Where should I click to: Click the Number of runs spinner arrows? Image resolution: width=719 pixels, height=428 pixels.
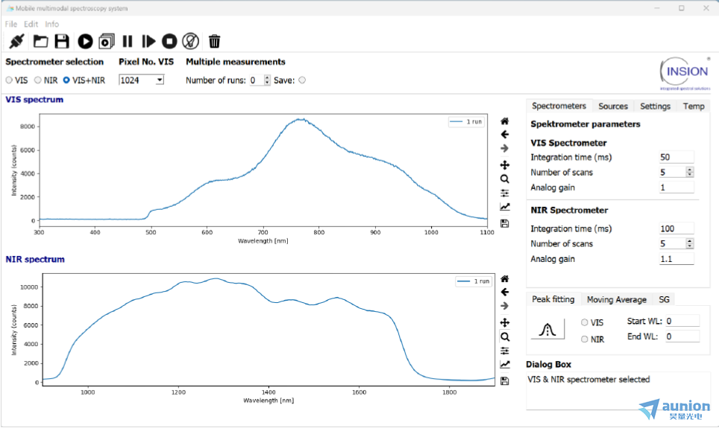click(267, 80)
